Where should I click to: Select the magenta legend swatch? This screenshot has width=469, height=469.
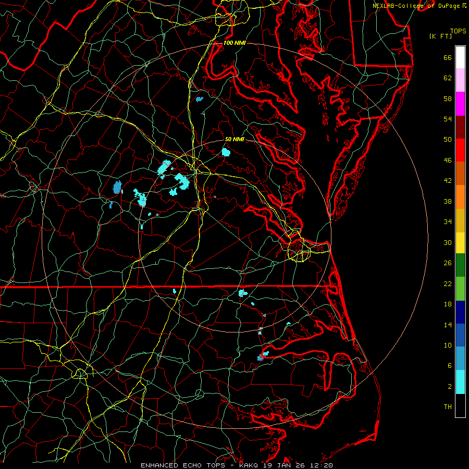tap(460, 104)
